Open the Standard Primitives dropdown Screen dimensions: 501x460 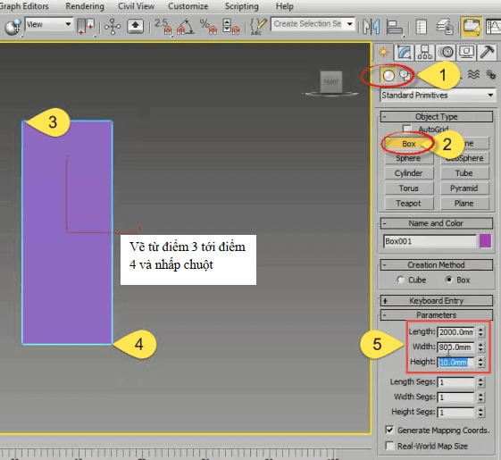(437, 96)
